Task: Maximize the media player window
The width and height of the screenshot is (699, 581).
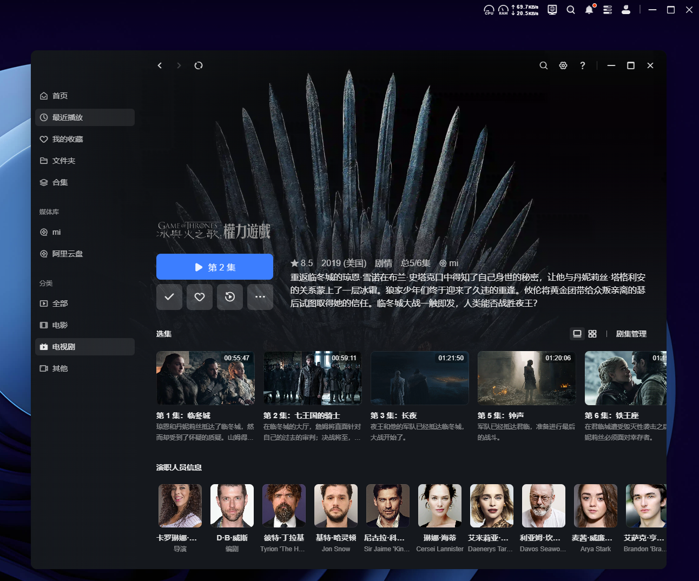Action: (x=631, y=65)
